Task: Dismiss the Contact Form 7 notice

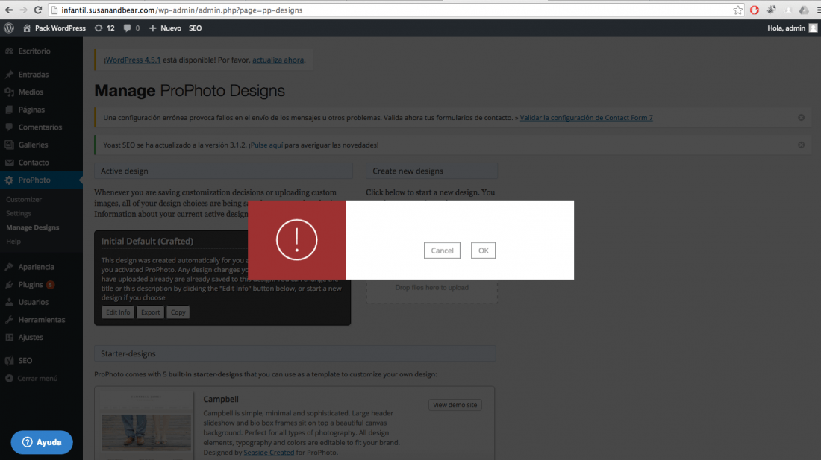Action: pyautogui.click(x=801, y=118)
